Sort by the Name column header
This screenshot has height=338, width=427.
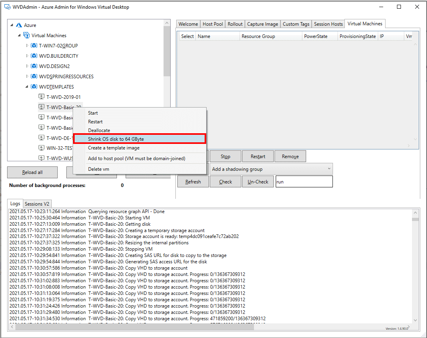(x=218, y=36)
